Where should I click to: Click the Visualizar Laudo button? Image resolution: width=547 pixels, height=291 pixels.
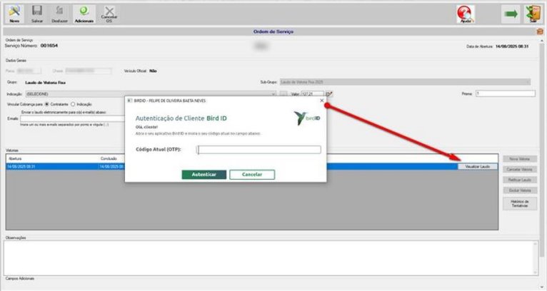click(478, 167)
